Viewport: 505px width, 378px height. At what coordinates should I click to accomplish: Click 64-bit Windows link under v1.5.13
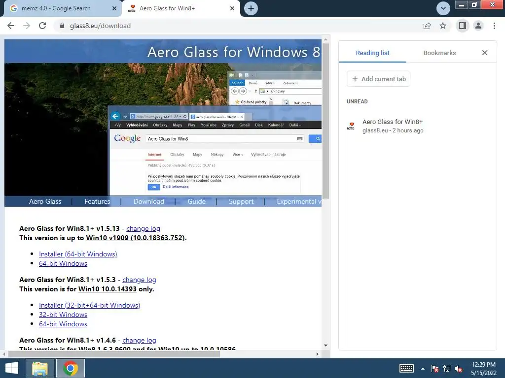coord(63,263)
